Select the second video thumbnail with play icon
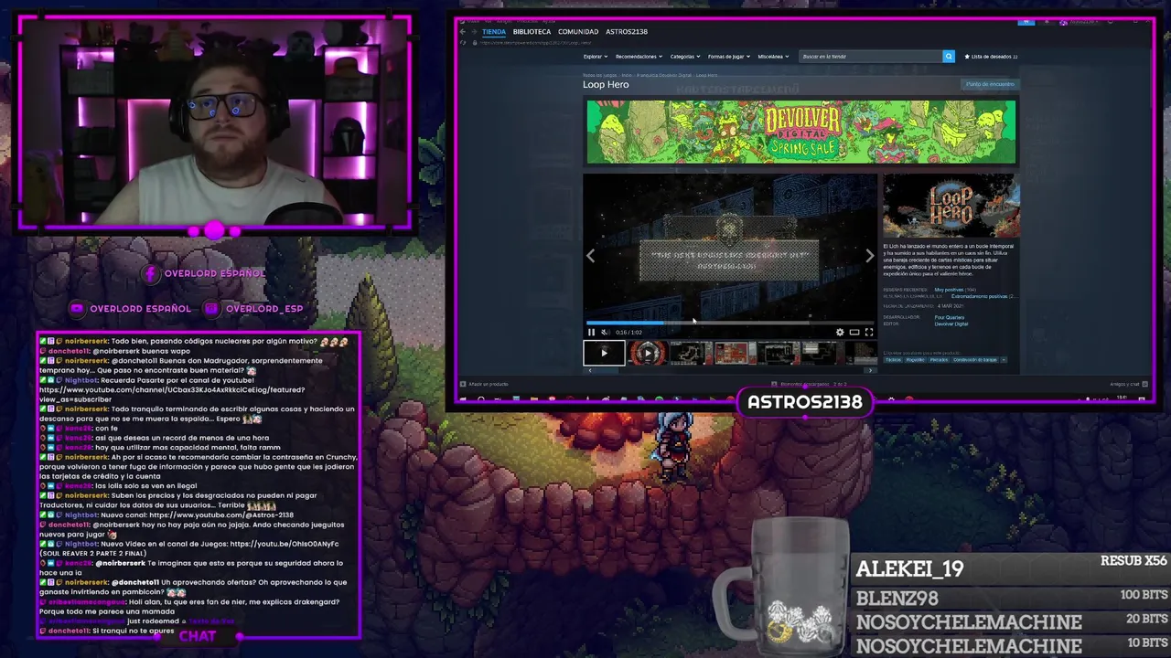 point(648,353)
